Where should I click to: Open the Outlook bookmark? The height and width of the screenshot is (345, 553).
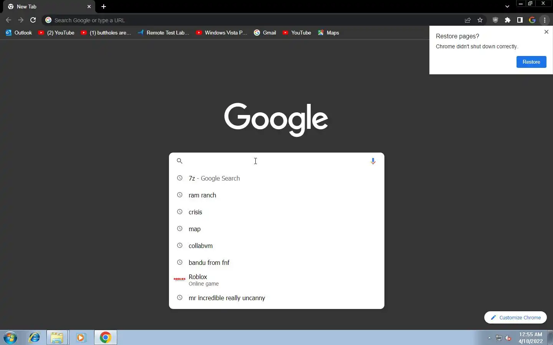[x=19, y=33]
